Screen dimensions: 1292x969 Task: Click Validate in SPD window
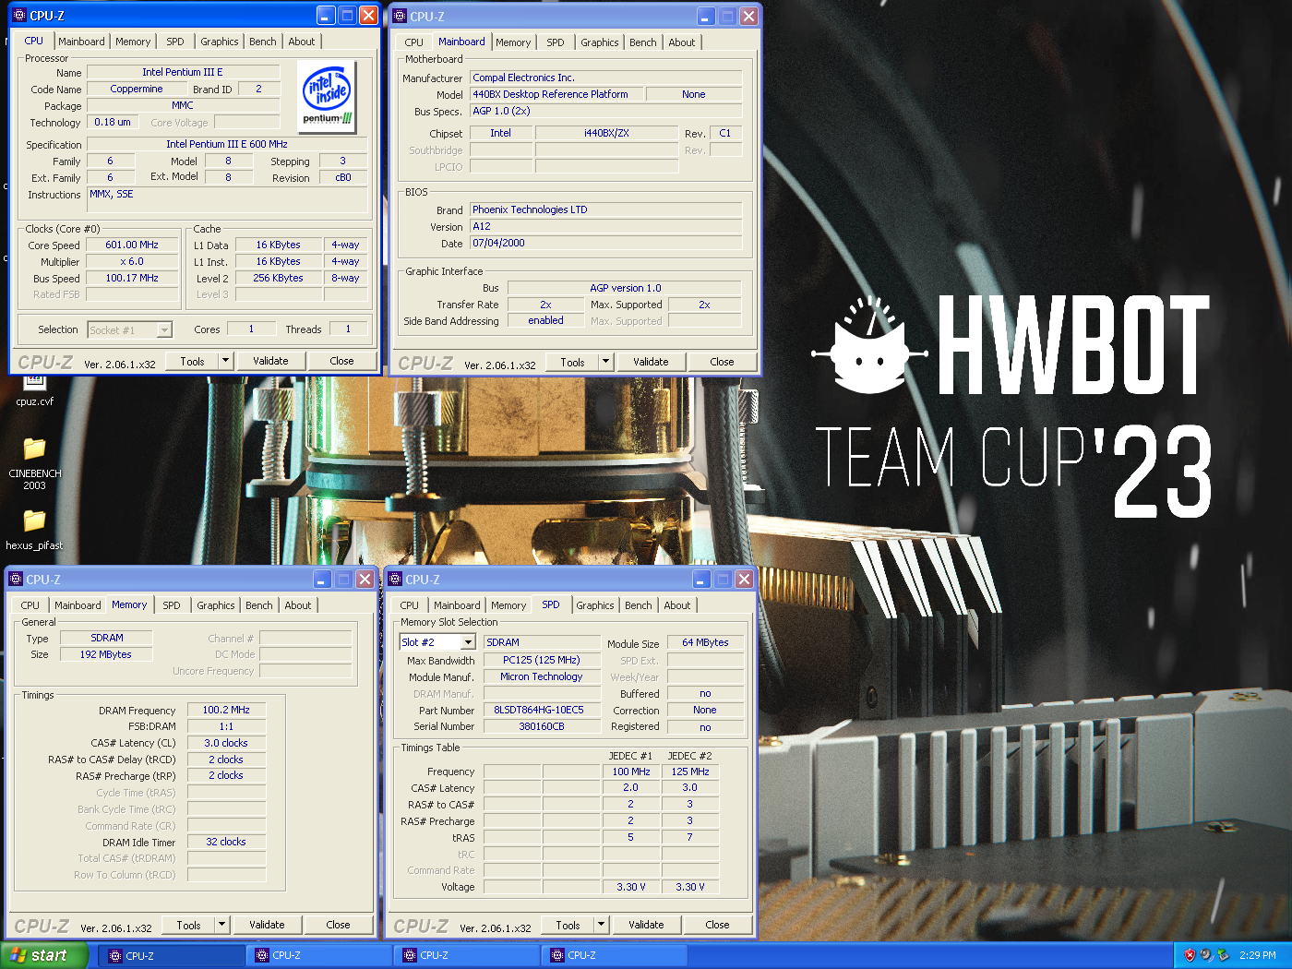pos(646,925)
